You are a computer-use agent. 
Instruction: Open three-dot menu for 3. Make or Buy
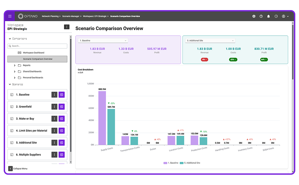[54, 119]
